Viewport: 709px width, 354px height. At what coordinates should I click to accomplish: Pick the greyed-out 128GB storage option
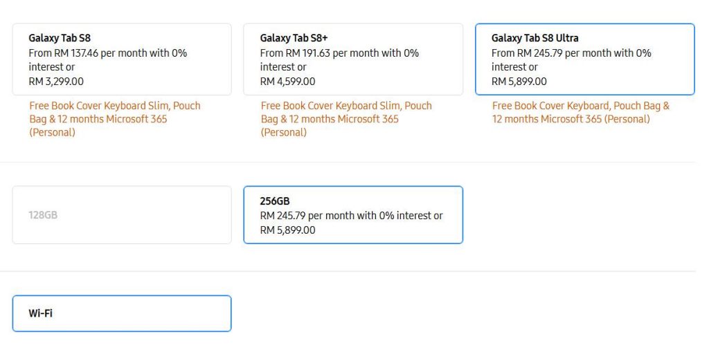pyautogui.click(x=122, y=215)
